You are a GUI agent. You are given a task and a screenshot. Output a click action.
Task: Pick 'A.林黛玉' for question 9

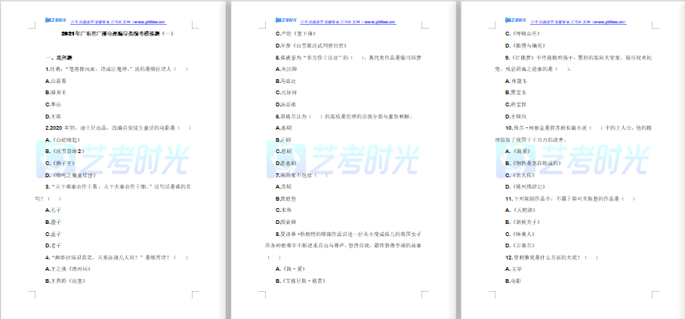(515, 81)
